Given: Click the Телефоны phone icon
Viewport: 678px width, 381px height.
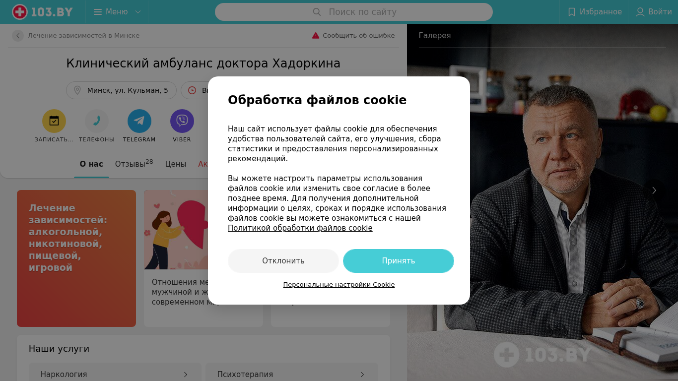Looking at the screenshot, I should click(97, 121).
